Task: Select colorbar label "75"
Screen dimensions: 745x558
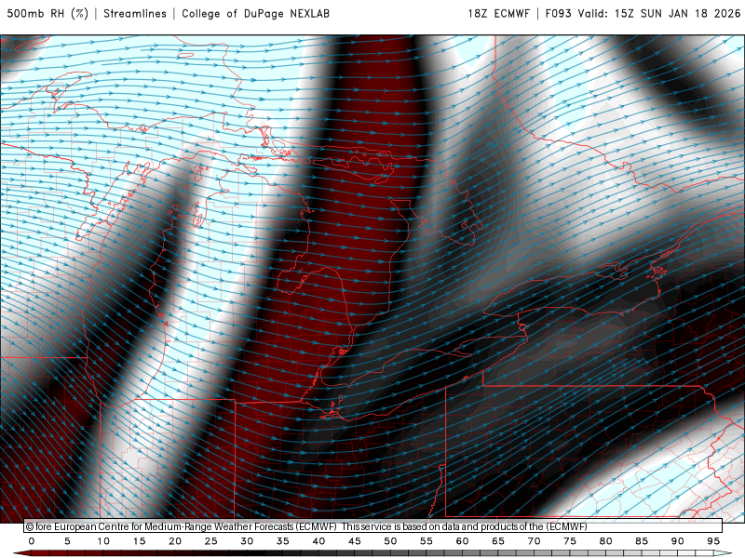Action: pos(570,541)
